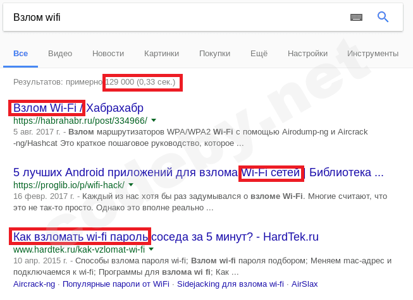Open 'Инструменты' search tools

pos(373,54)
